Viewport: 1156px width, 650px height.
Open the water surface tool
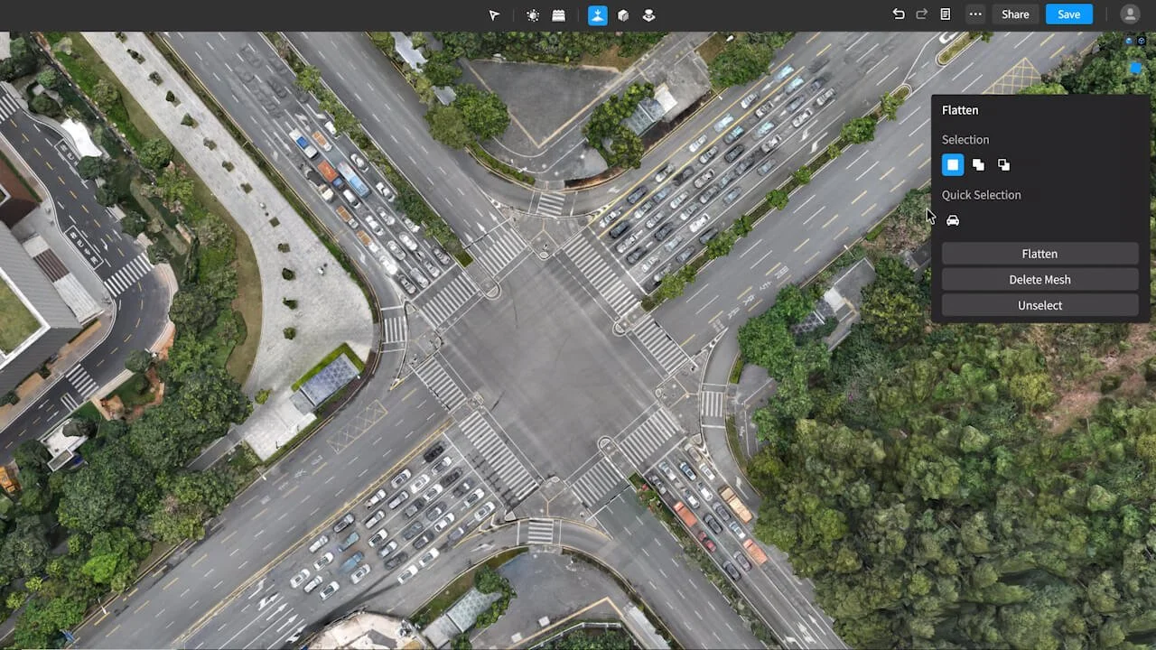point(559,14)
